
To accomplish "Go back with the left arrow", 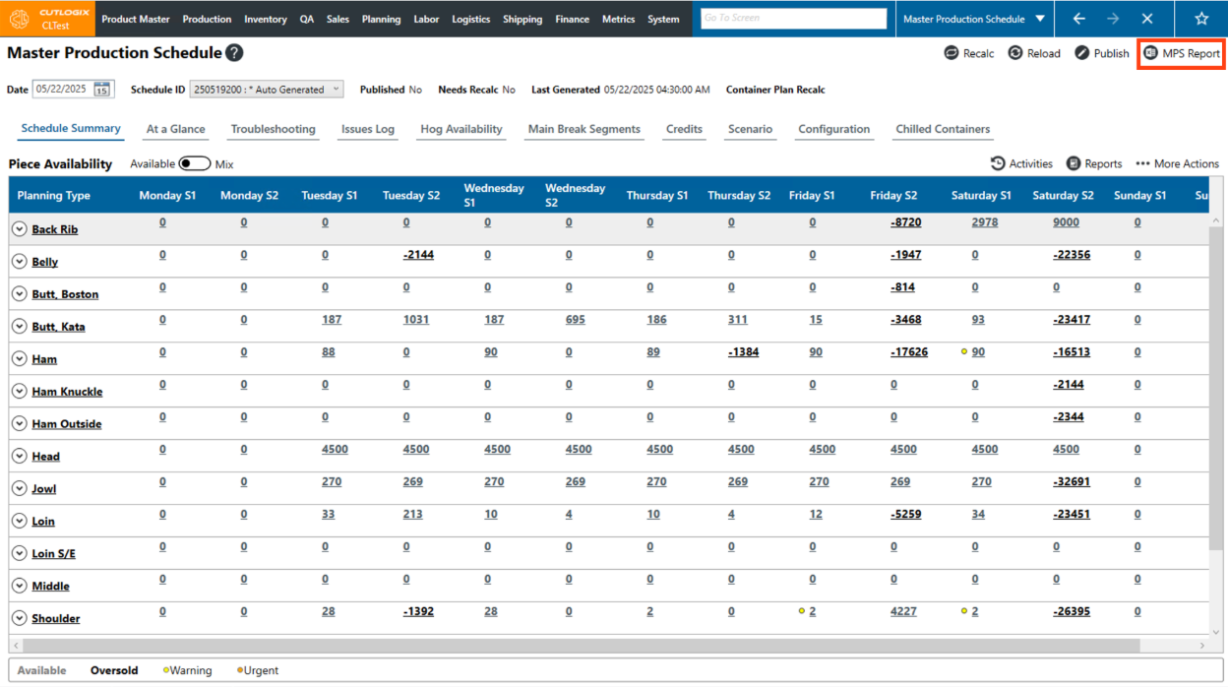I will click(1078, 19).
